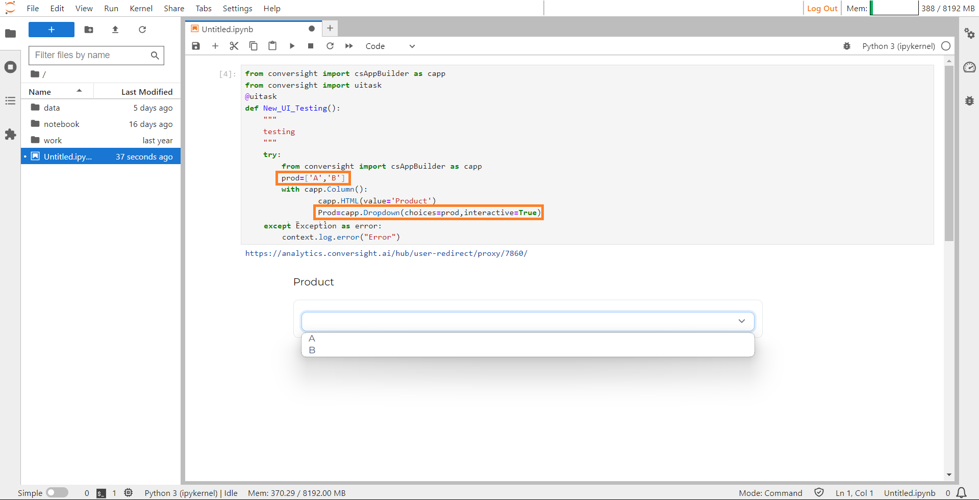This screenshot has width=979, height=500.
Task: Open the Property Inspector gears icon
Action: 969,34
